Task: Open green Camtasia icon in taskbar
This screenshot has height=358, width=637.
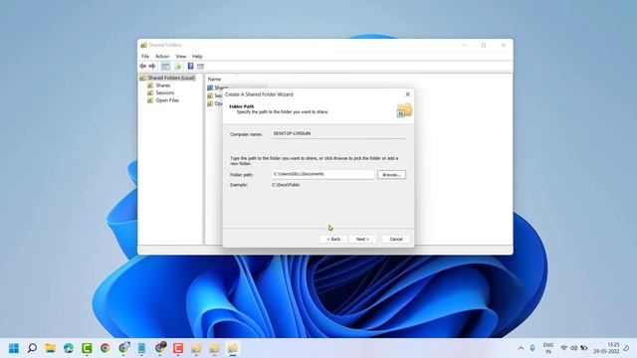Action: 87,348
